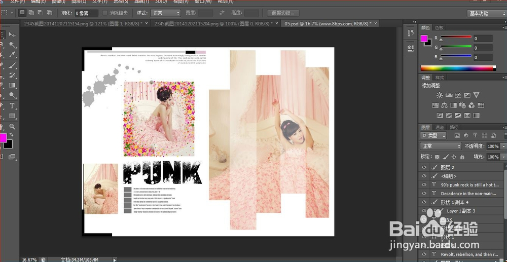Add a Color Balance adjustment
This screenshot has width=507, height=262.
[444, 105]
